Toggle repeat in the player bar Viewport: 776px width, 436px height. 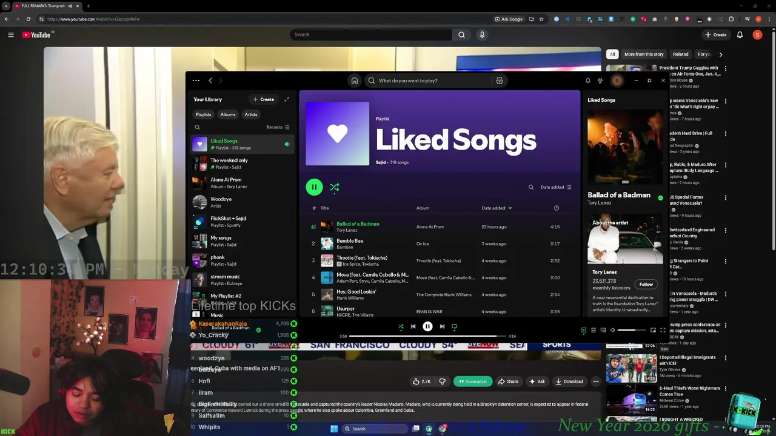click(x=454, y=326)
